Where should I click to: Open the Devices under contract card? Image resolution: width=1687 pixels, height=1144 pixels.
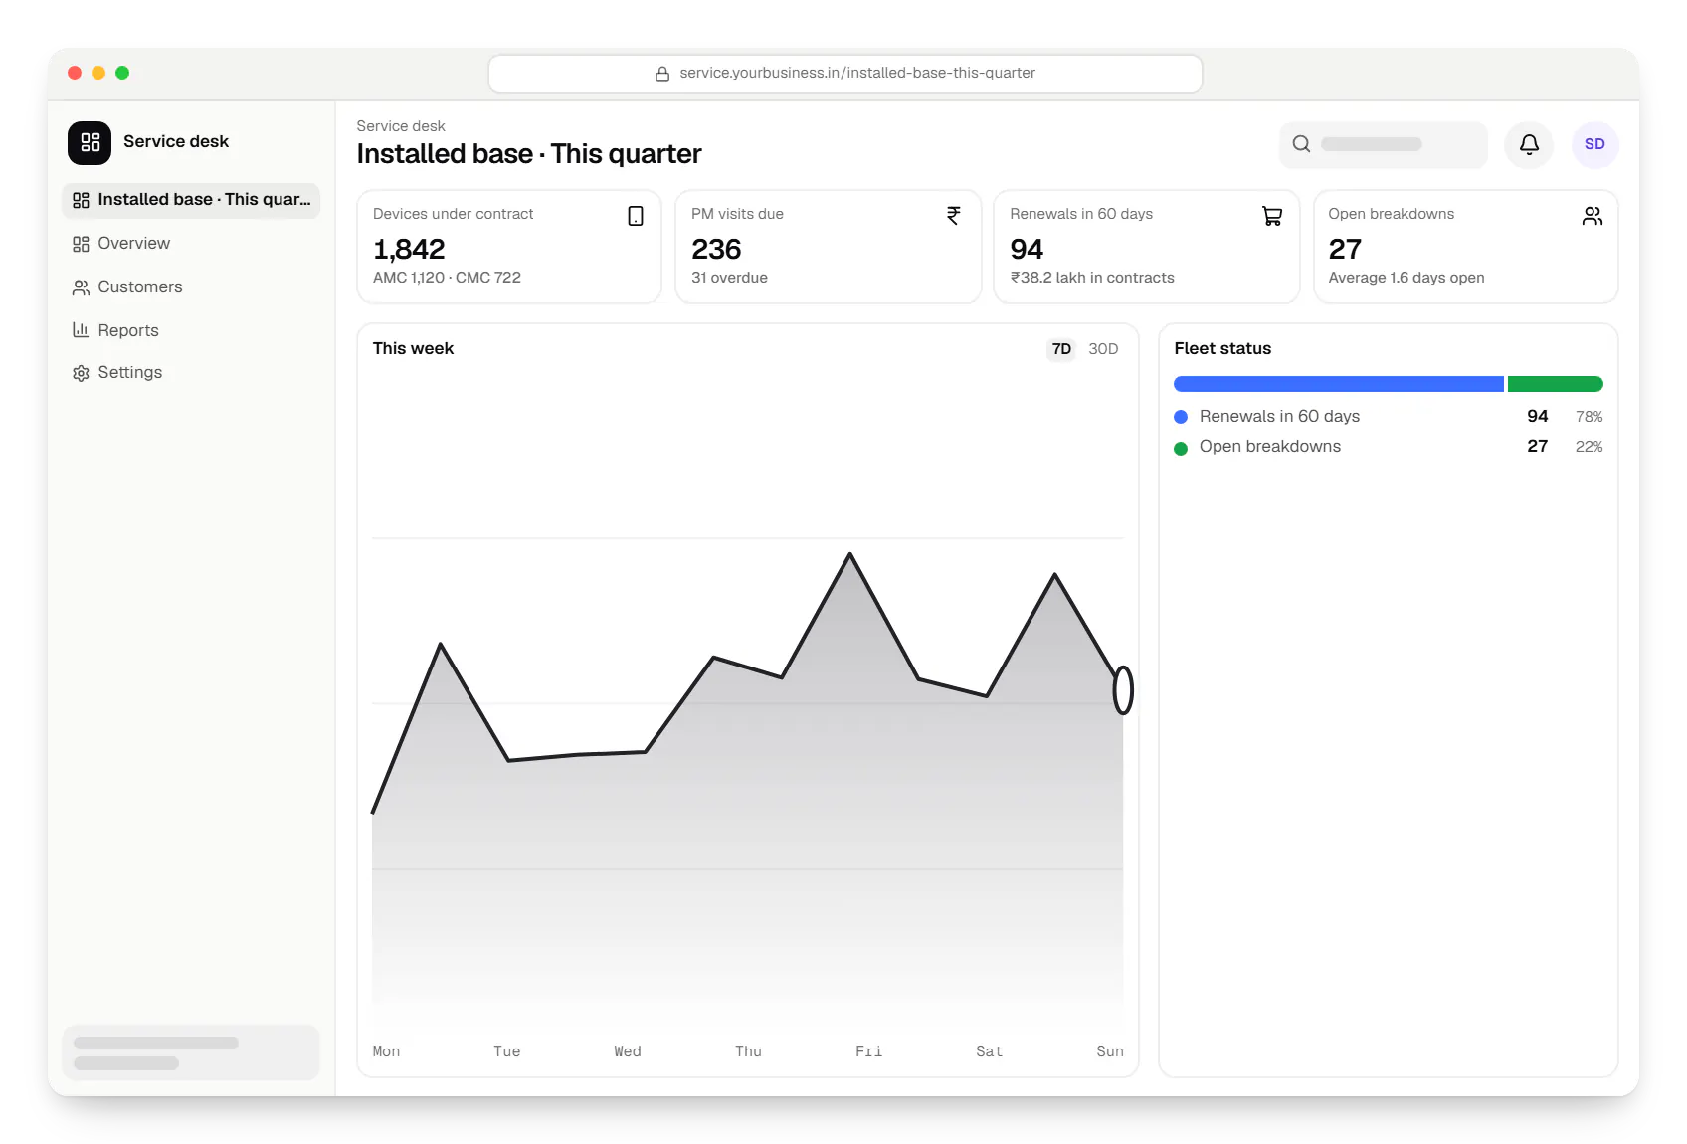pyautogui.click(x=509, y=247)
